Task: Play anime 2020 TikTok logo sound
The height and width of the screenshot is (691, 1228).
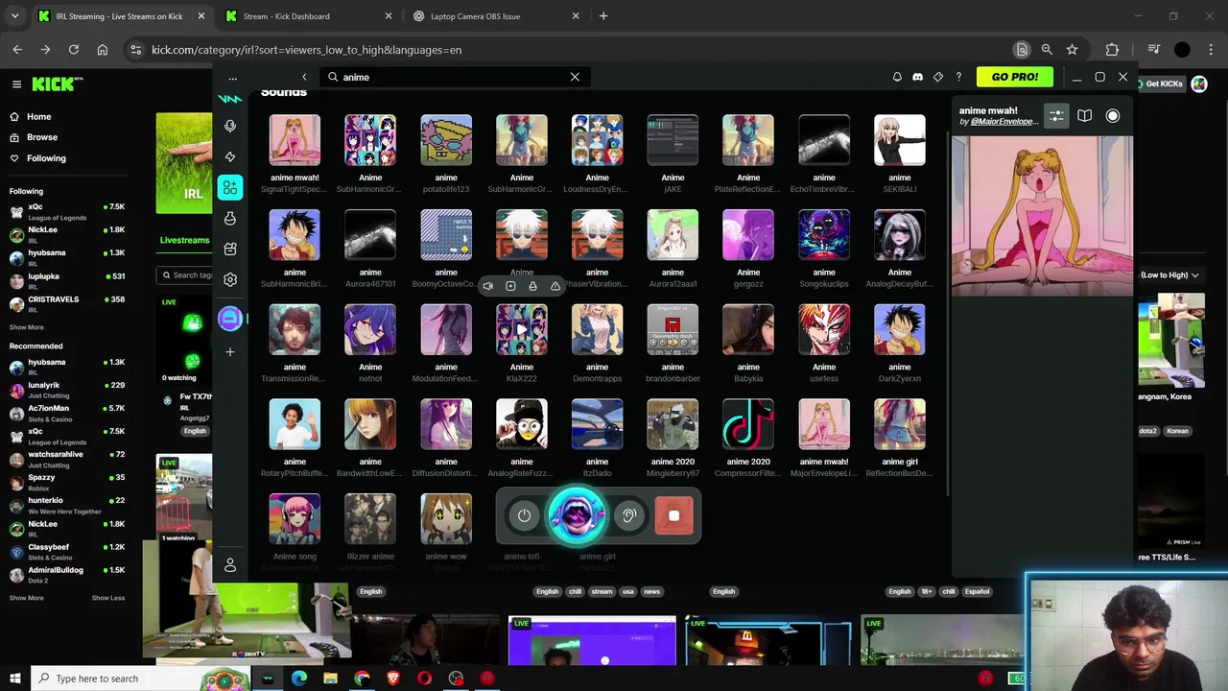Action: click(748, 424)
